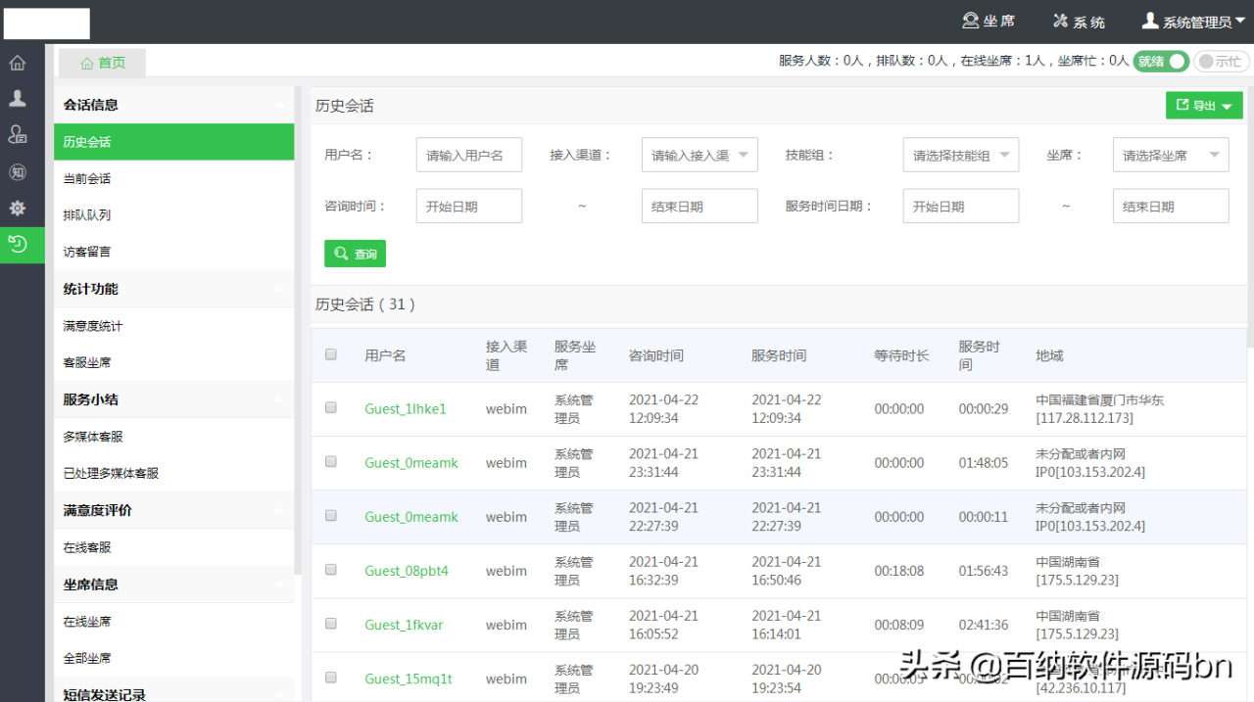Viewport: 1254px width, 702px height.
Task: Click the main page vertical scrollbar
Action: (x=1250, y=215)
